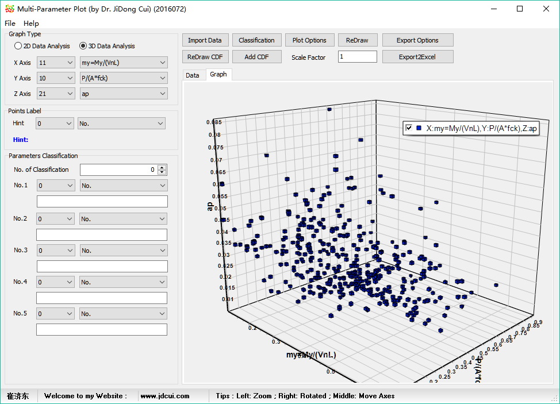Switch to the Data tab

pyautogui.click(x=193, y=75)
